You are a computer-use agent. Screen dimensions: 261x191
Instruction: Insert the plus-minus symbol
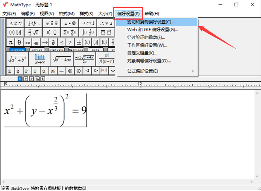pos(79,43)
